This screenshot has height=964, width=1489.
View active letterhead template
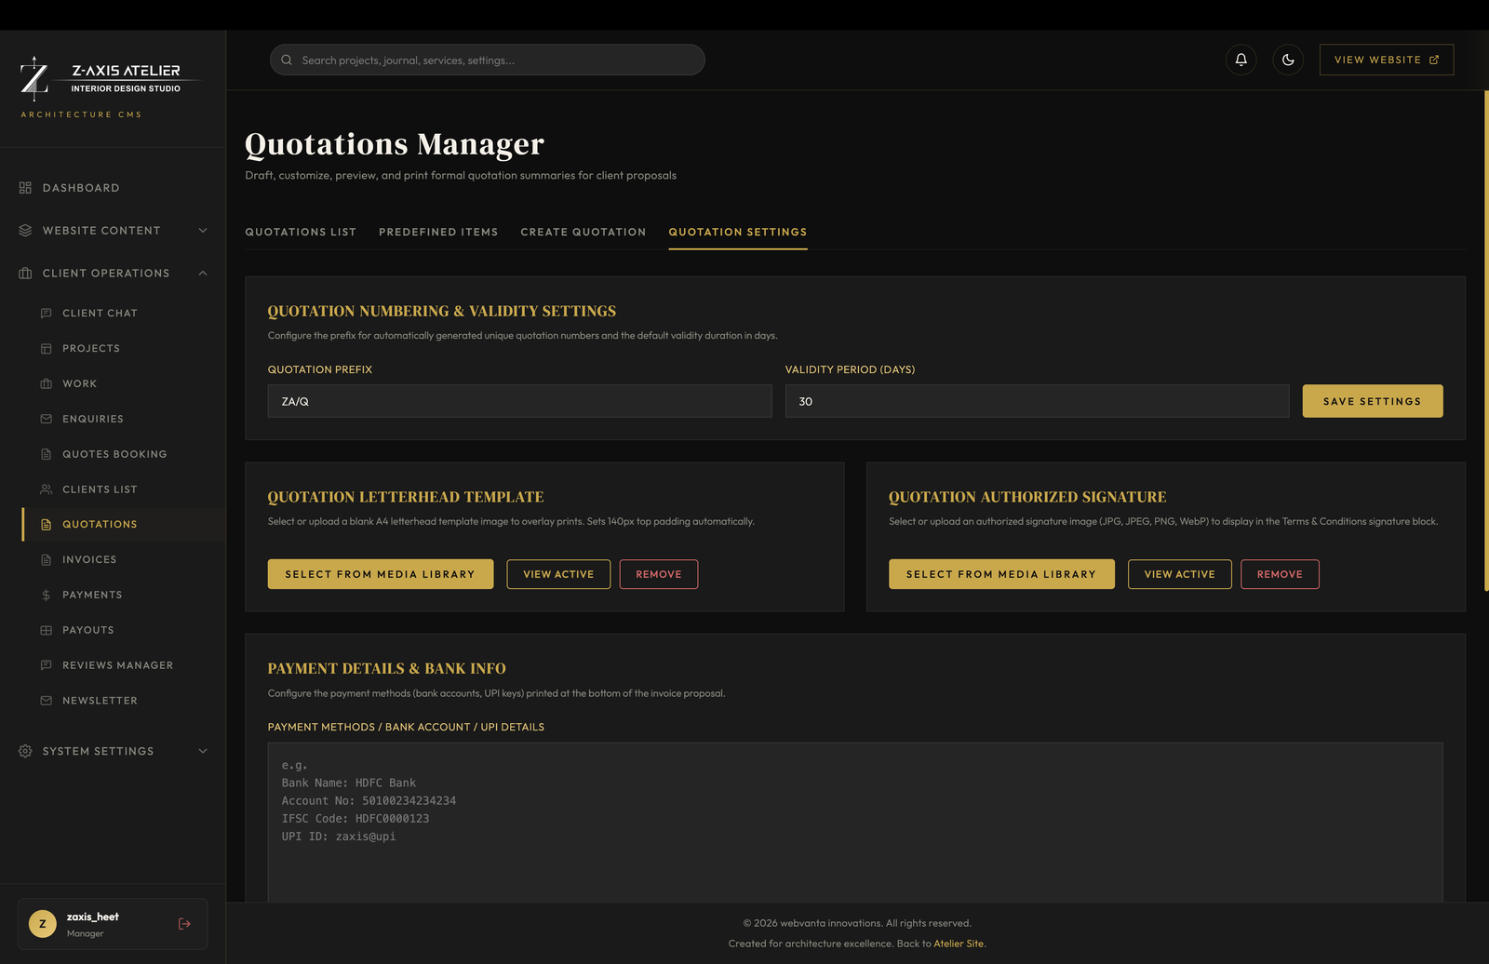[x=558, y=574]
